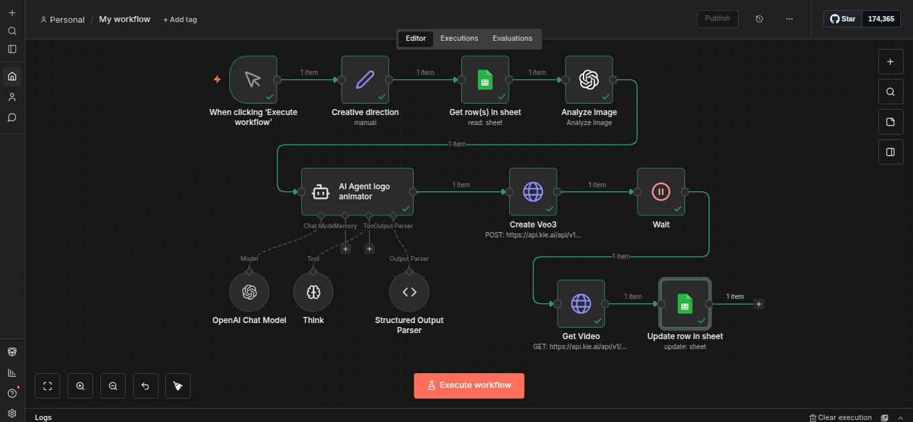Viewport: 913px width, 422px height.
Task: Click the GET URL text under Get Video
Action: pos(581,346)
